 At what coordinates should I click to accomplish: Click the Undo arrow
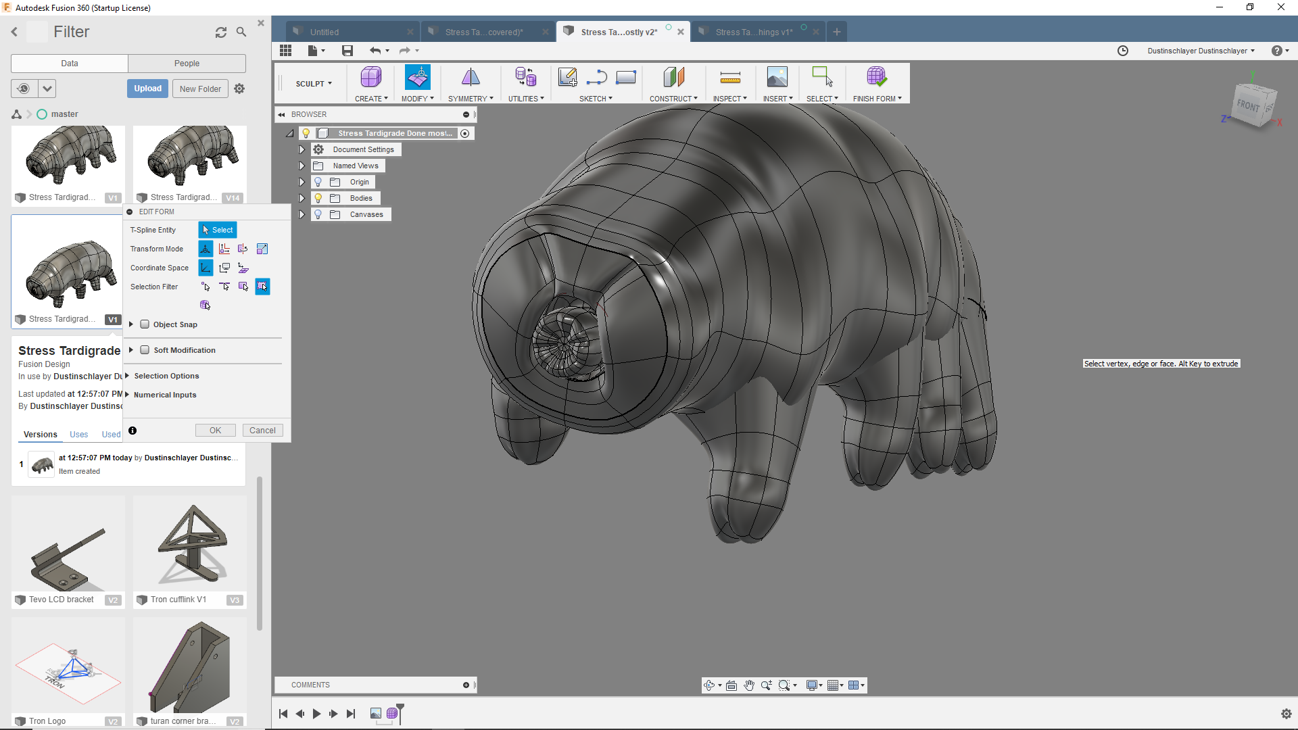[x=375, y=51]
